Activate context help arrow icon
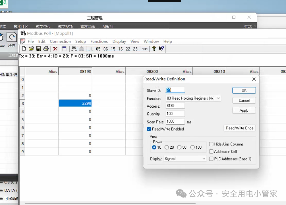Screen dimensions: 286x205 tap(161, 48)
